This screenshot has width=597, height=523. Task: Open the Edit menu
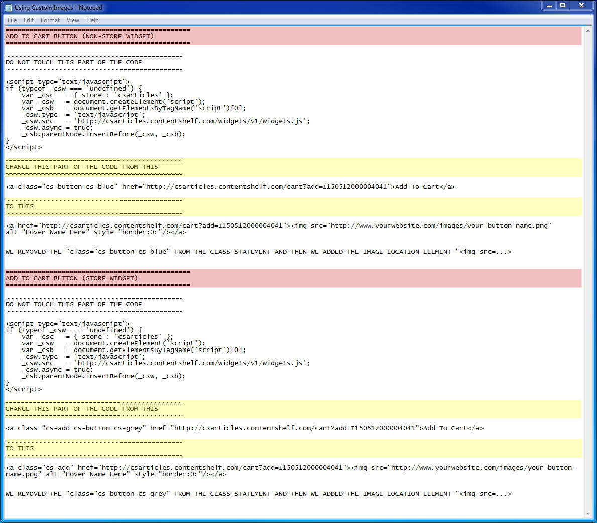click(29, 20)
